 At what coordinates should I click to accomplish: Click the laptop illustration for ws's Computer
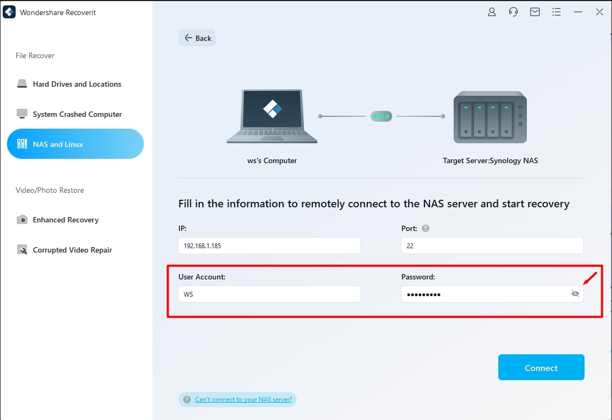[272, 116]
